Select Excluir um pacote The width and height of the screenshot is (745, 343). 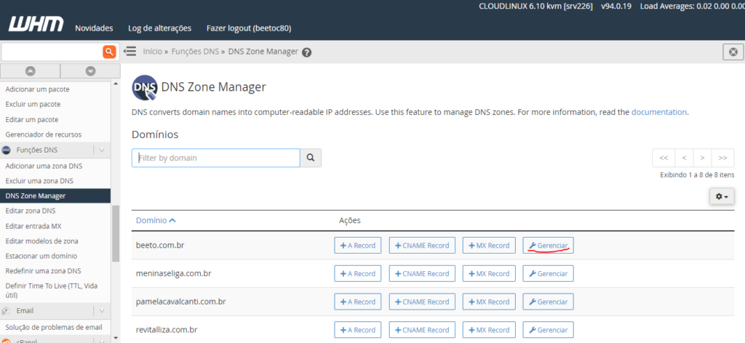tap(33, 104)
